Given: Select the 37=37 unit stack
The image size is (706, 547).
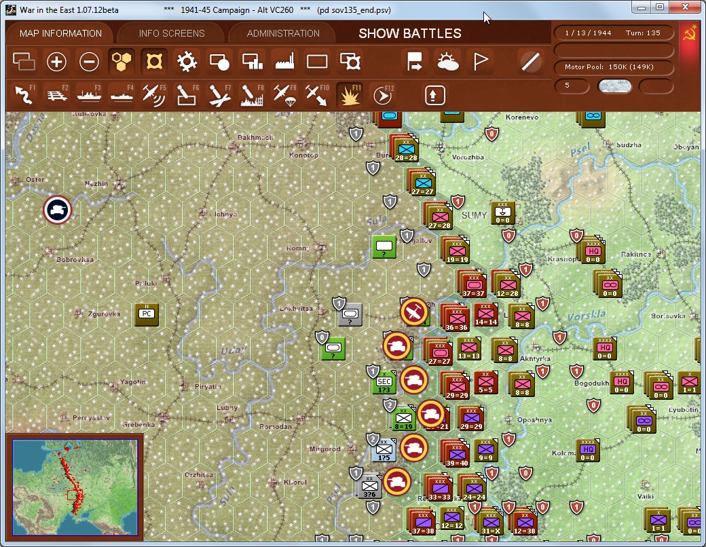Looking at the screenshot, I should click(x=472, y=285).
